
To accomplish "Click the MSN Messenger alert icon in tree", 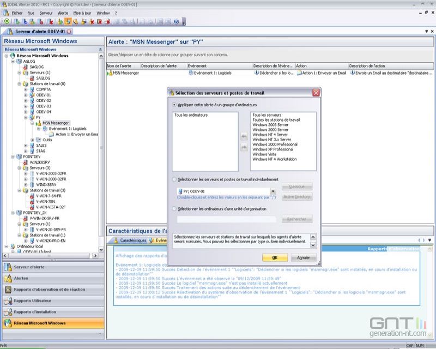I will pos(39,123).
